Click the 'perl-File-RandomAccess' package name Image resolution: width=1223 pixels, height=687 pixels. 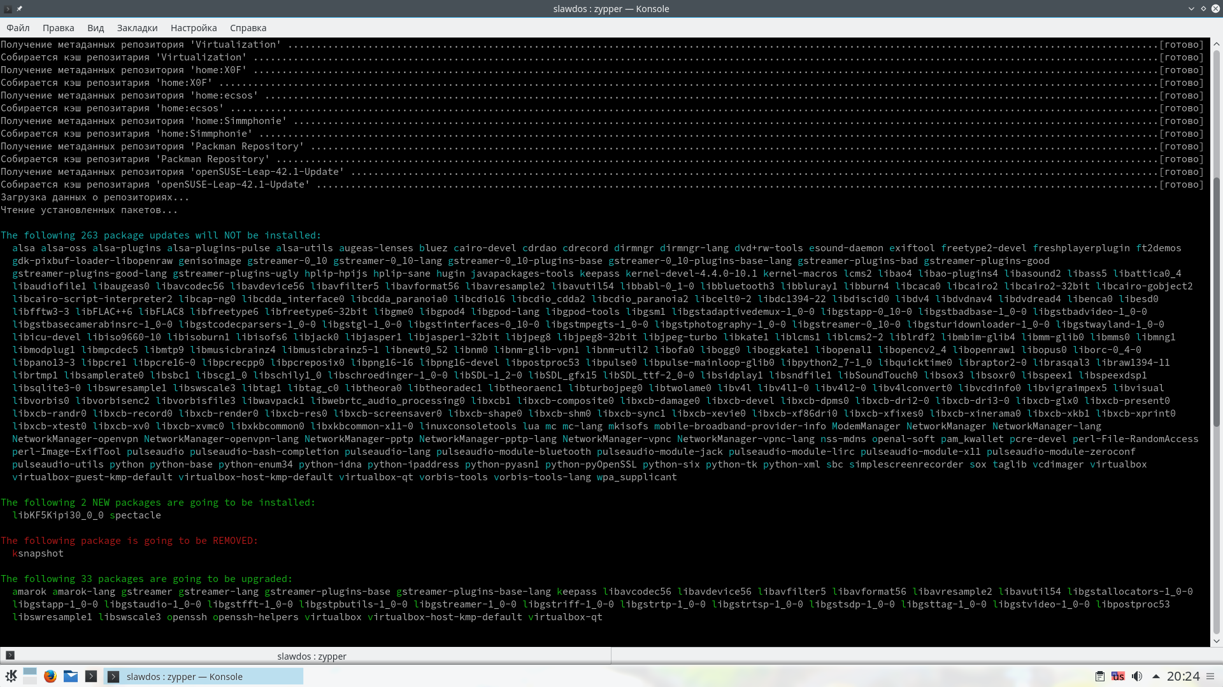coord(1135,439)
